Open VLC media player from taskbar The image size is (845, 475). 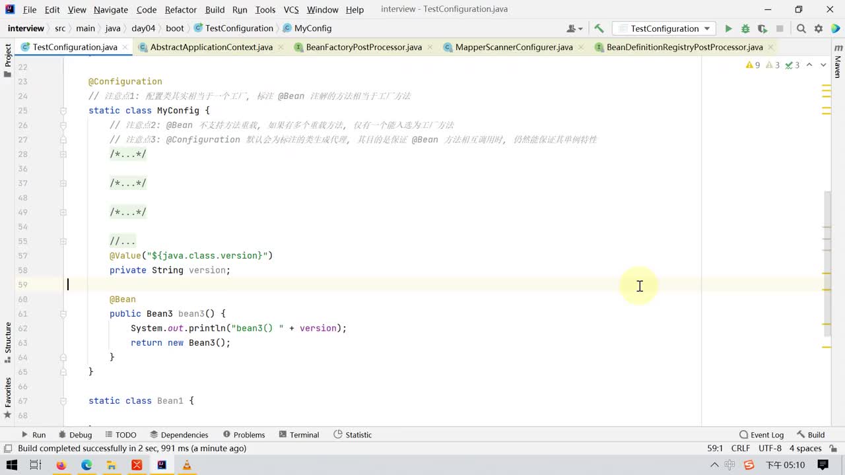point(187,465)
